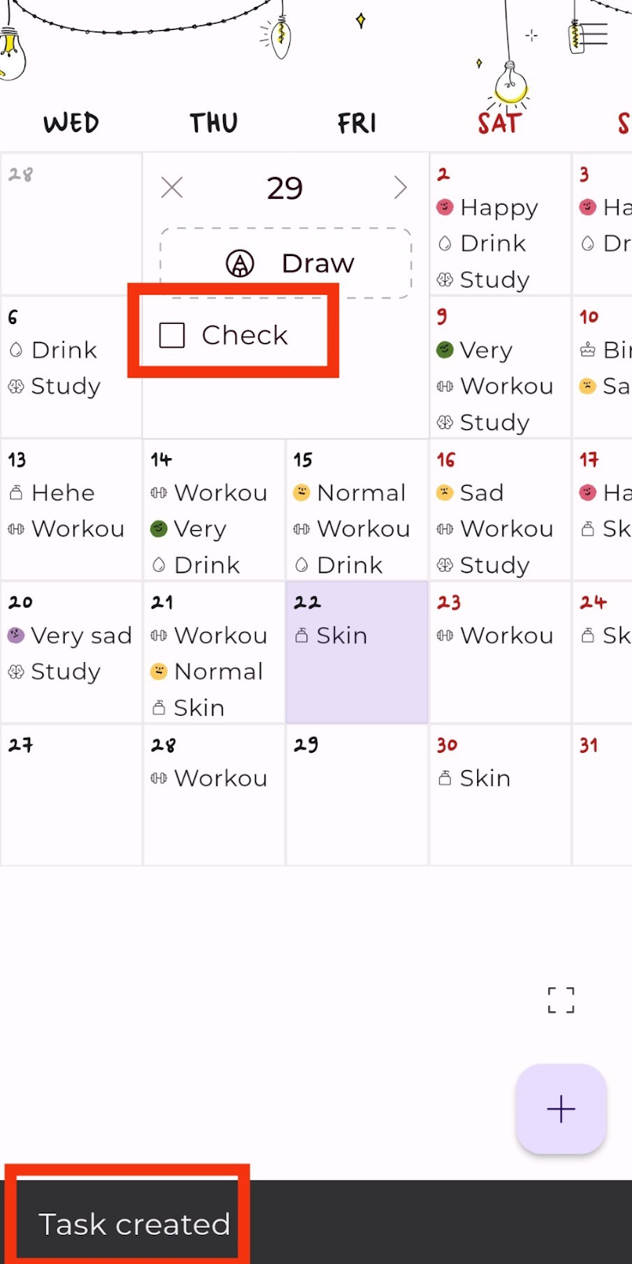The width and height of the screenshot is (632, 1264).
Task: Go to next day using right chevron
Action: [401, 187]
